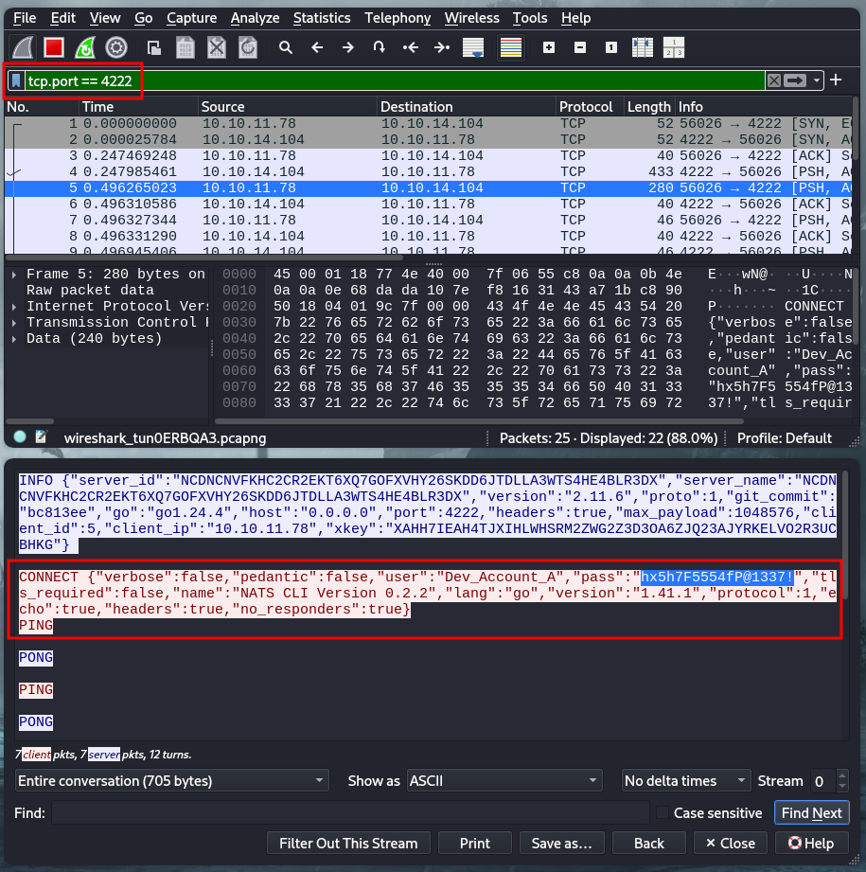The height and width of the screenshot is (872, 866).
Task: Click the red Stop capture icon
Action: 53,46
